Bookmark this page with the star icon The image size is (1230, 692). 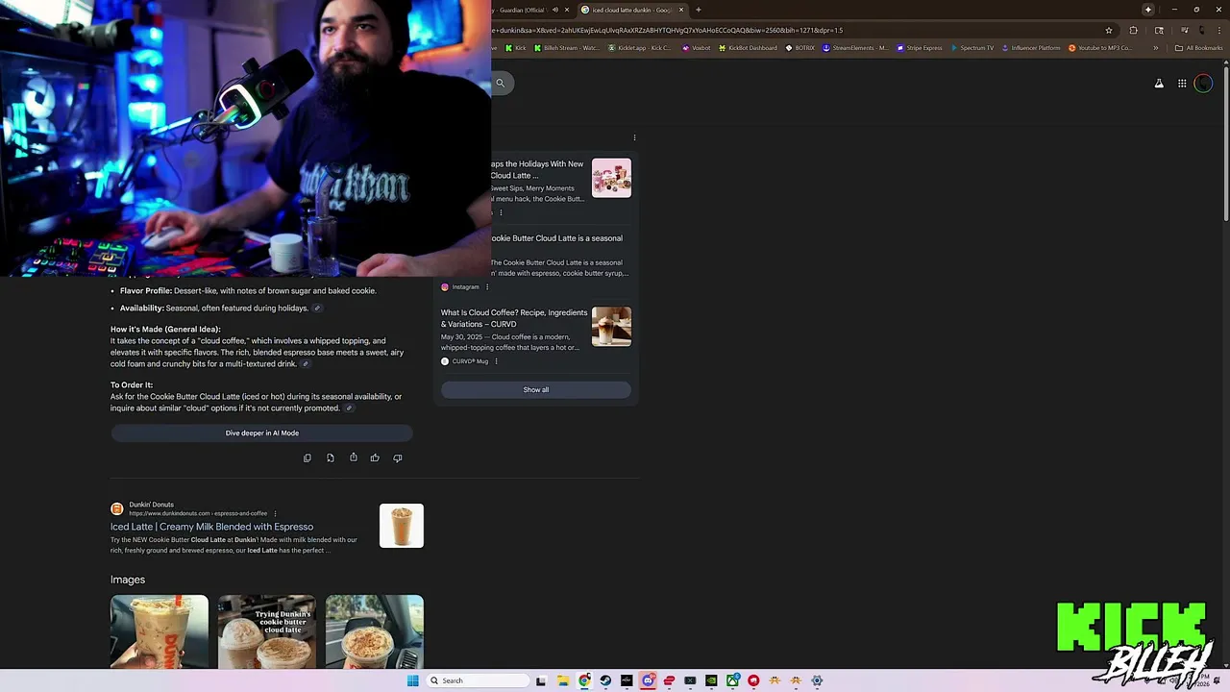[1109, 30]
